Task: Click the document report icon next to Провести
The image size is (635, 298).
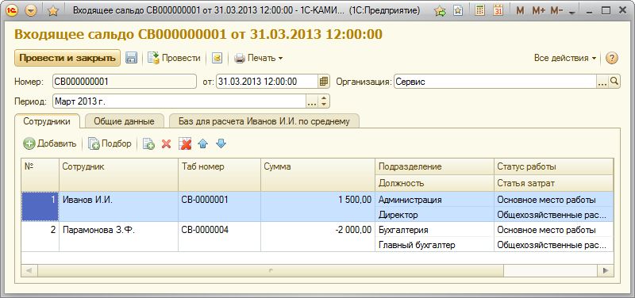Action: [217, 58]
